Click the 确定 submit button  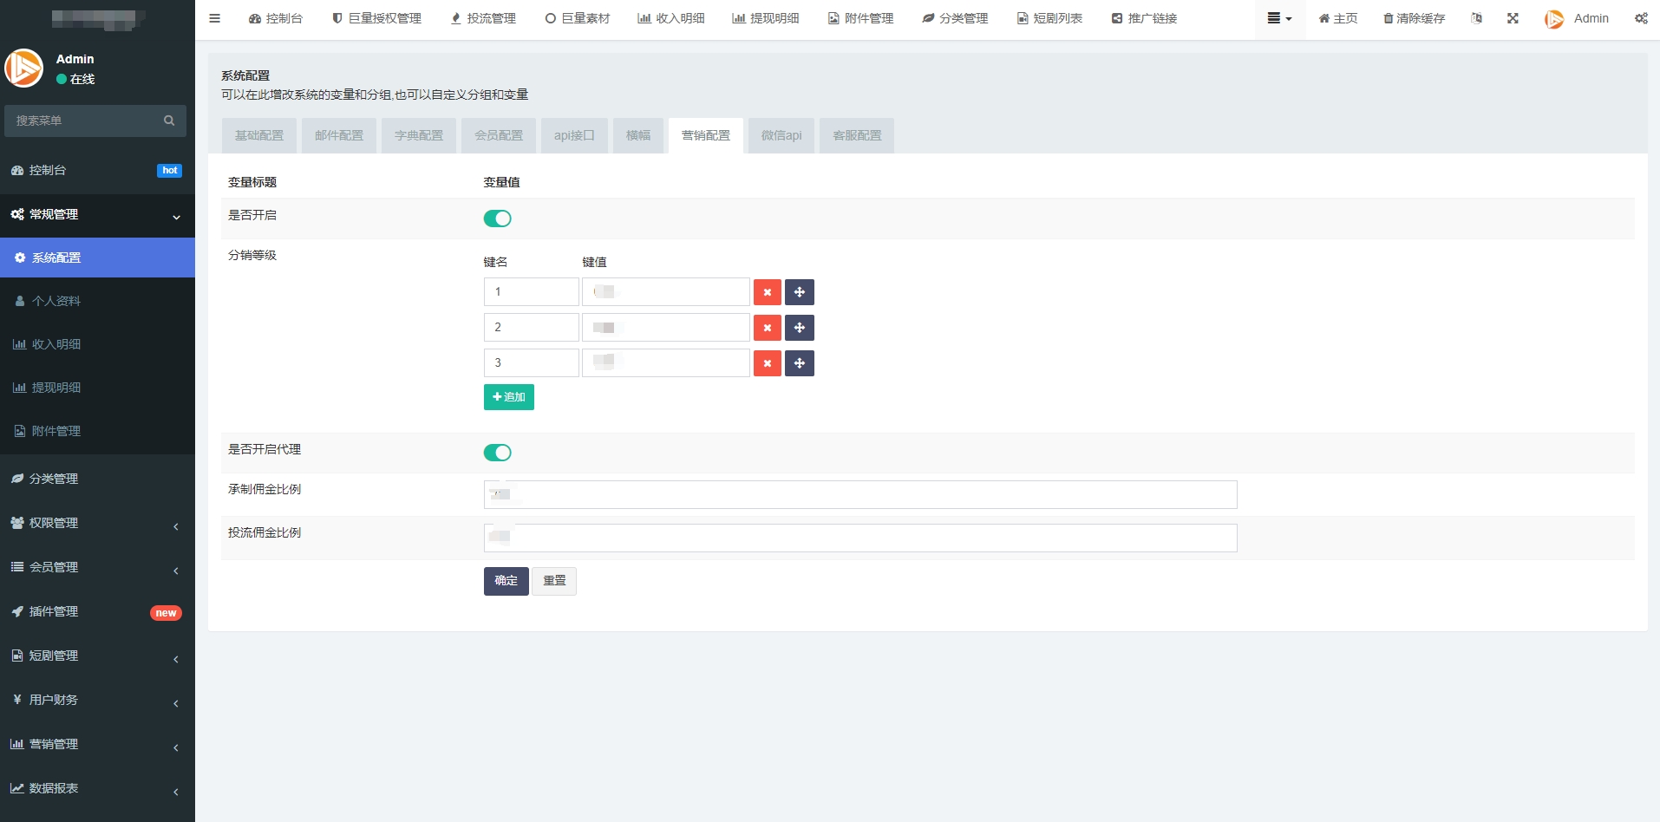(x=506, y=581)
